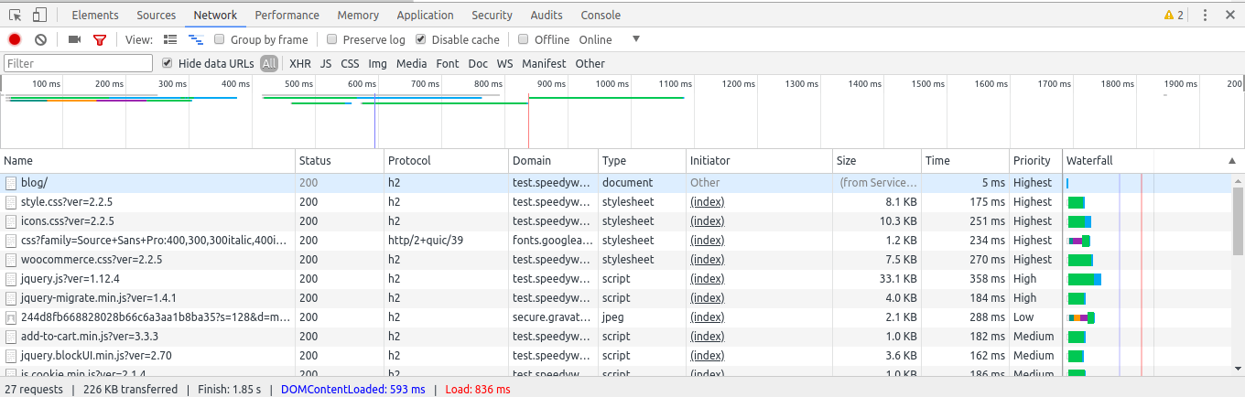Screen dimensions: 1245x397
Task: Enable the Preserve log checkbox
Action: (332, 39)
